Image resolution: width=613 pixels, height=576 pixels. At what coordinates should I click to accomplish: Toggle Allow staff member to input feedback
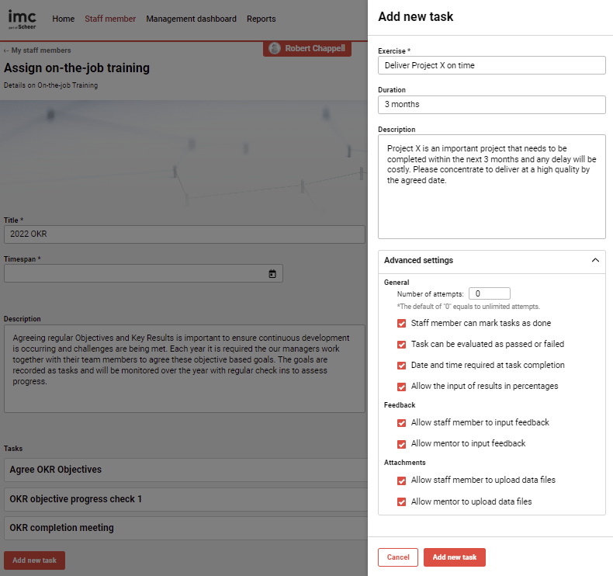[x=401, y=423]
